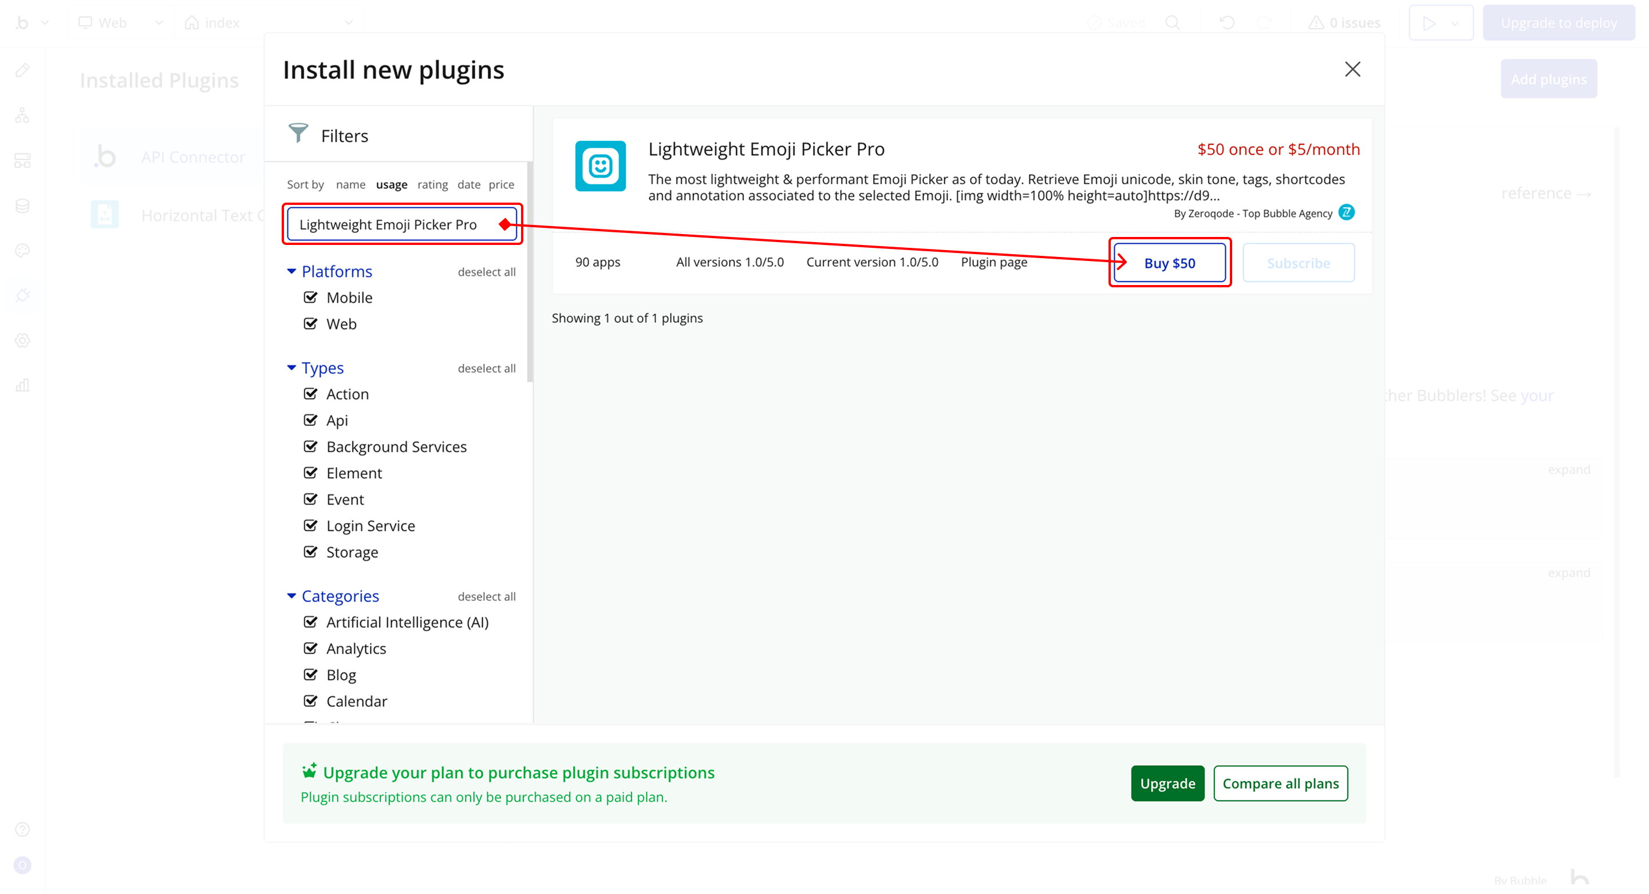Open the Logs chart icon in sidebar

22,385
